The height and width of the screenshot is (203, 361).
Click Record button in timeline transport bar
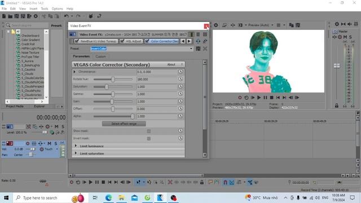click(72, 182)
